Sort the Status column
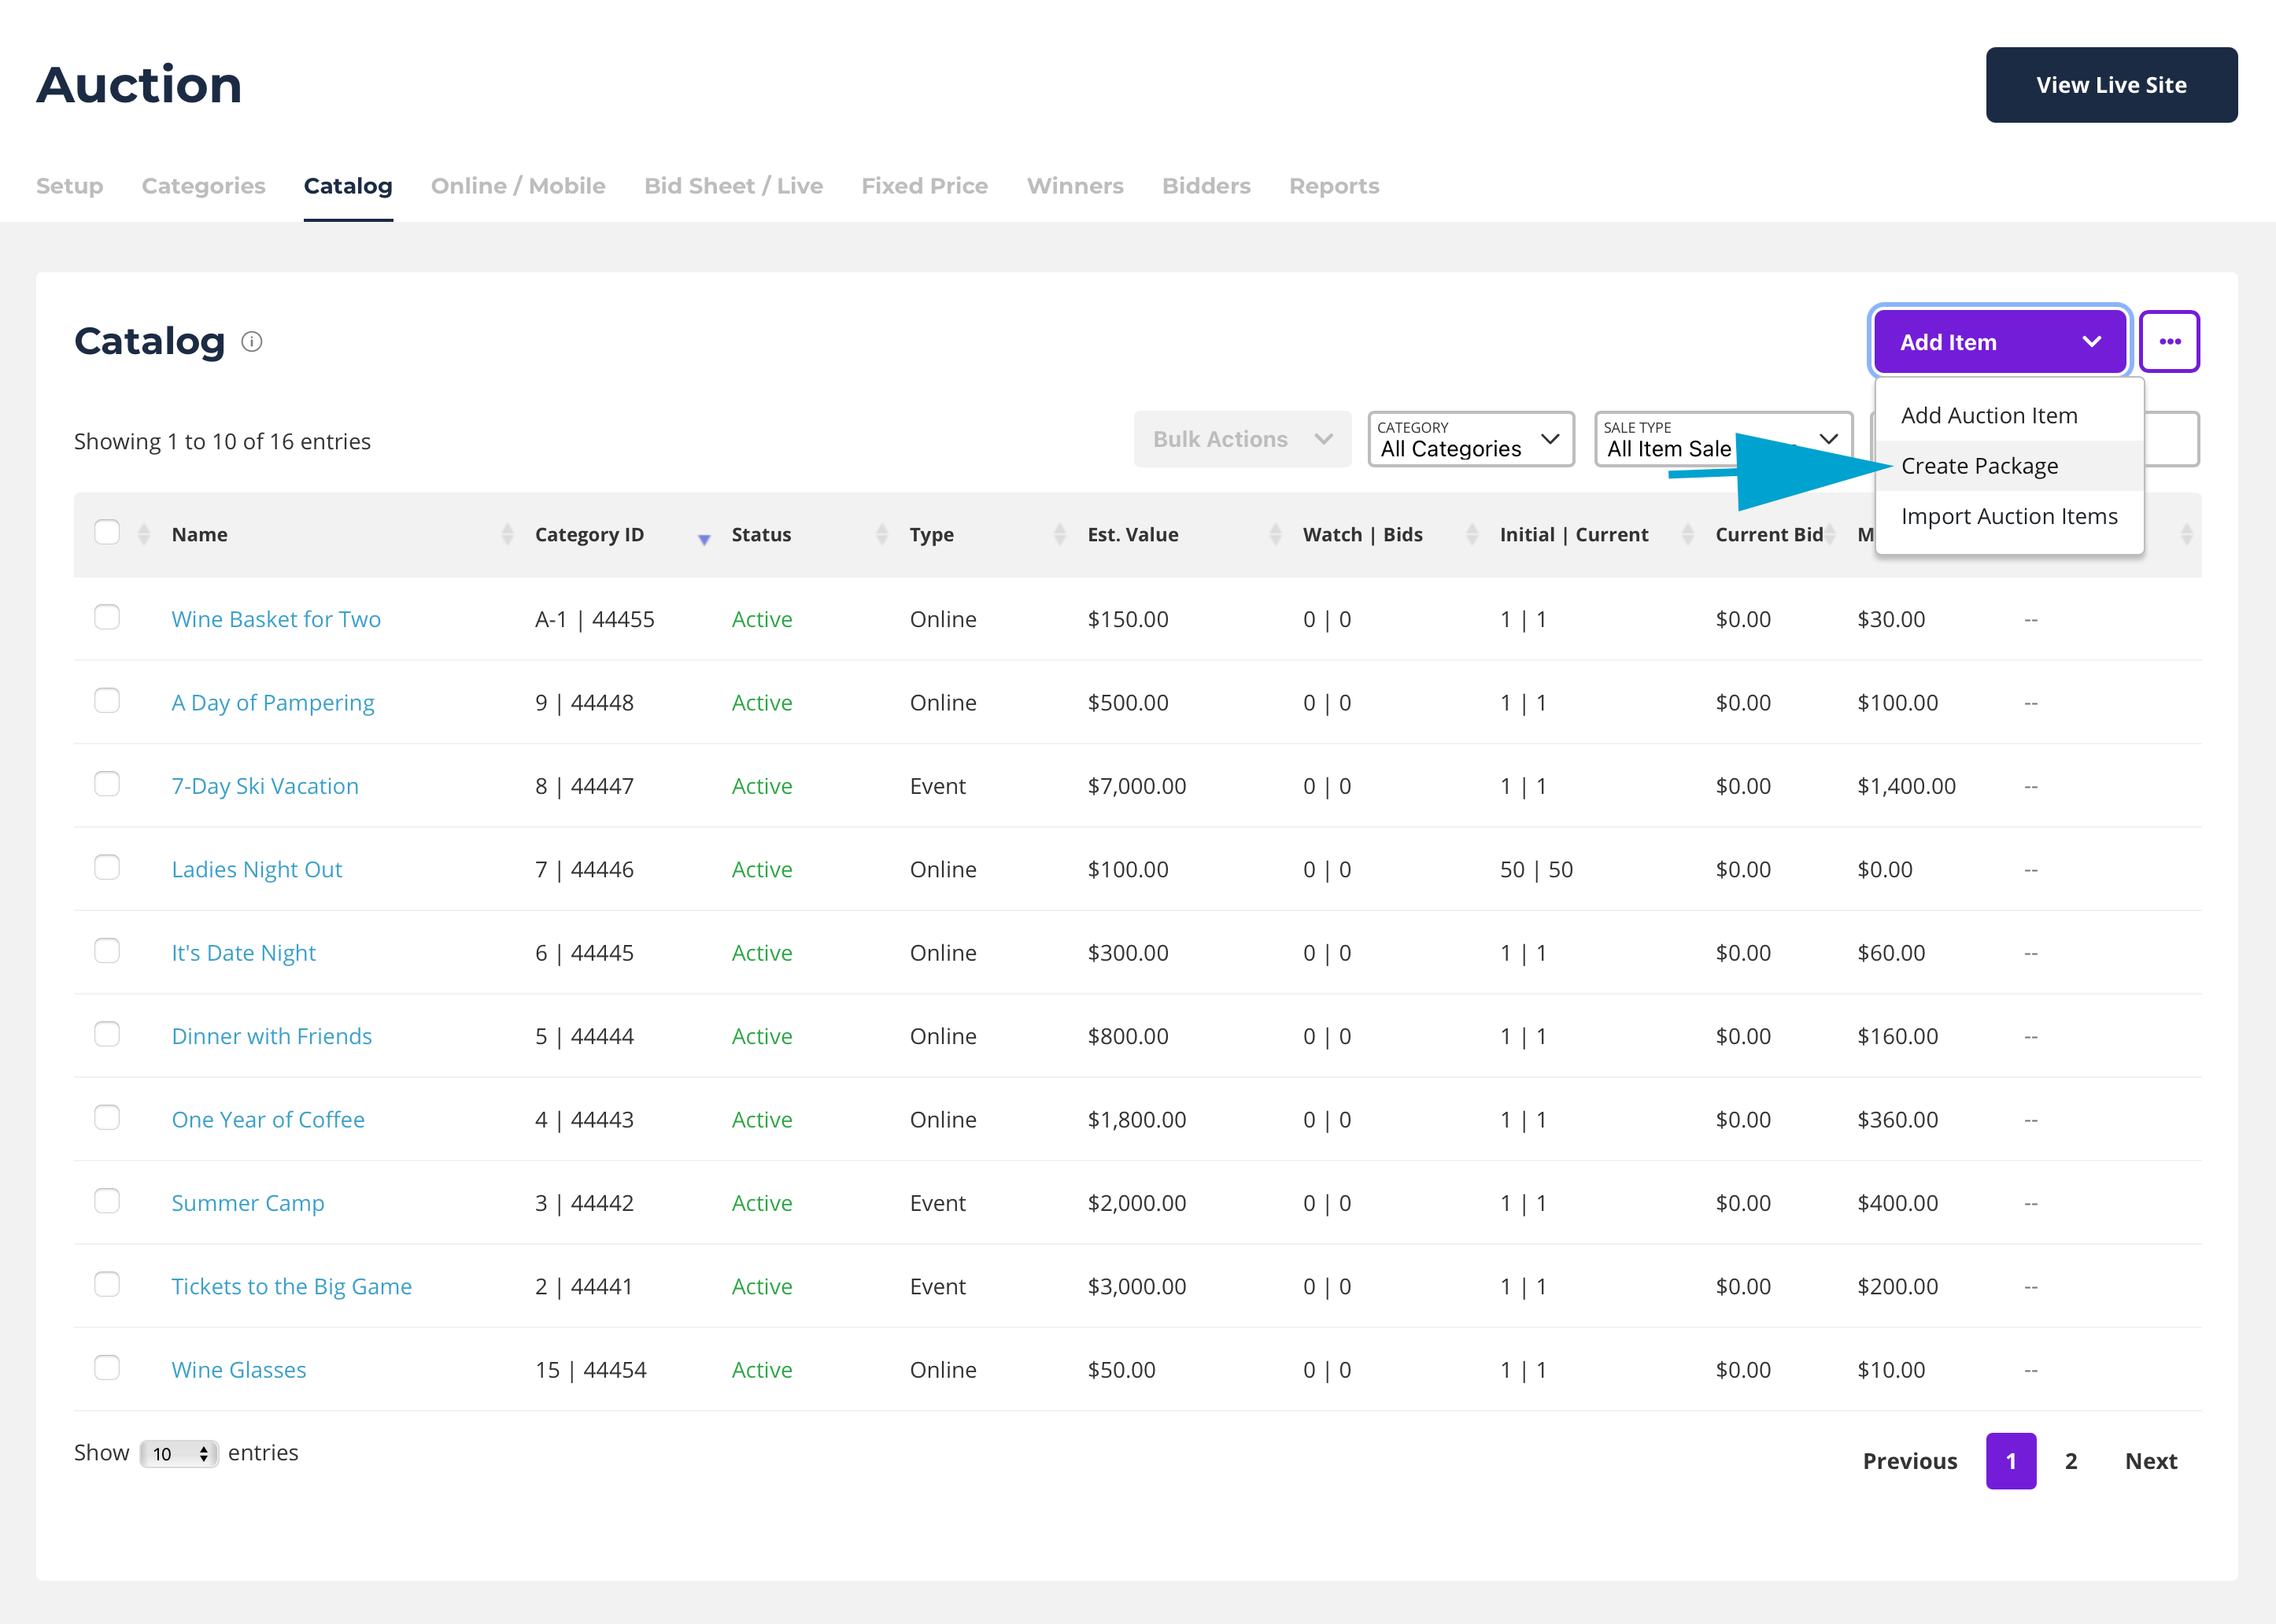2276x1624 pixels. 881,534
